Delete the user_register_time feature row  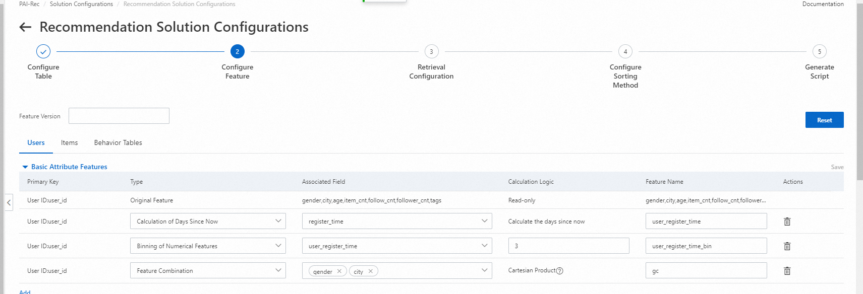pos(787,222)
